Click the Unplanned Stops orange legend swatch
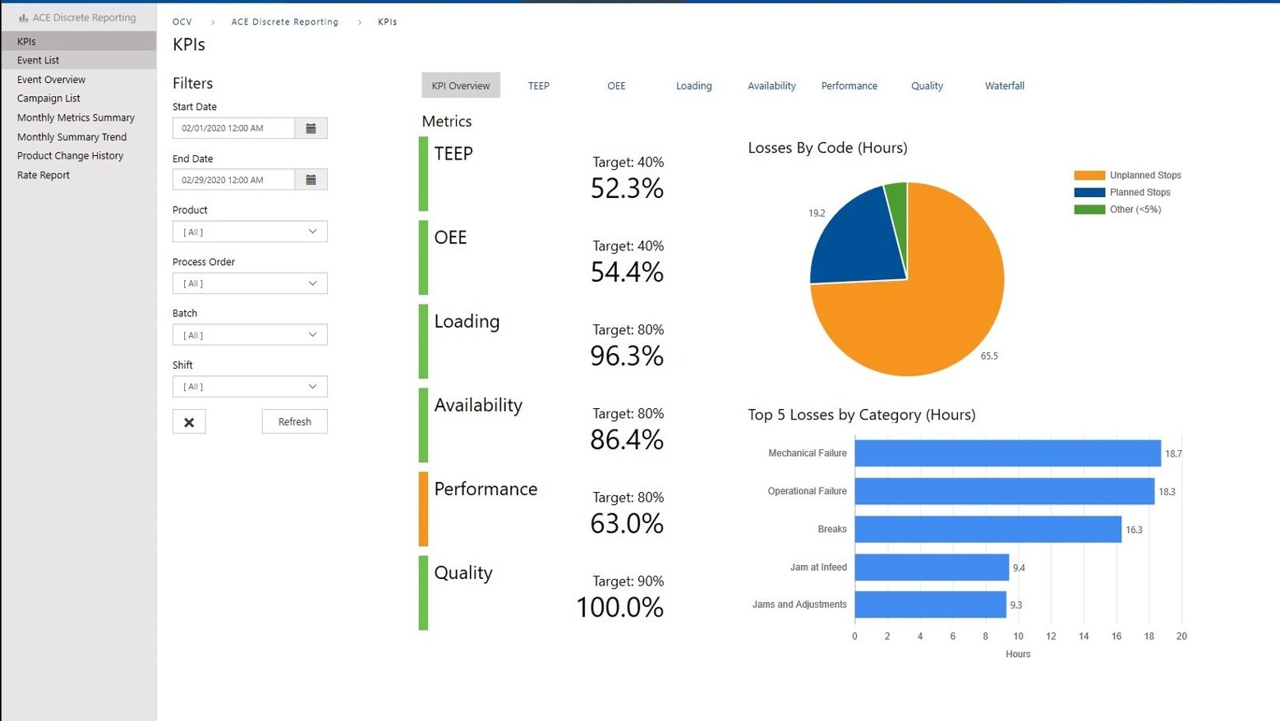Viewport: 1280px width, 721px height. click(1089, 176)
